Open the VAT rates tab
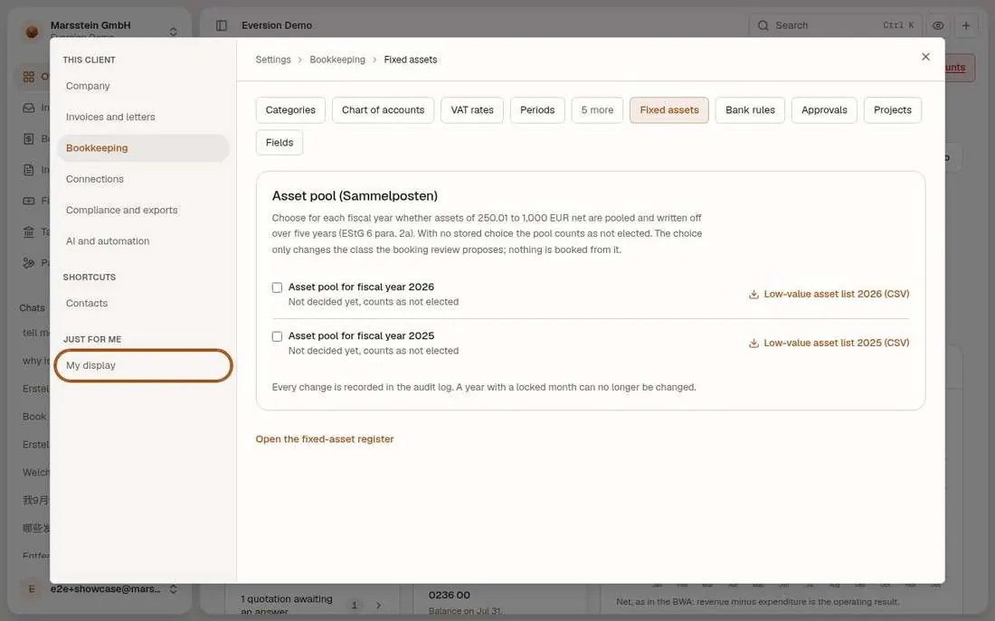The width and height of the screenshot is (995, 621). tap(472, 109)
